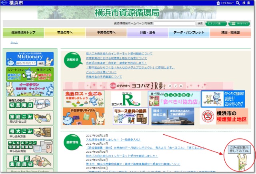
Task: Click the ホーム breadcrumb link
Action: pyautogui.click(x=14, y=42)
